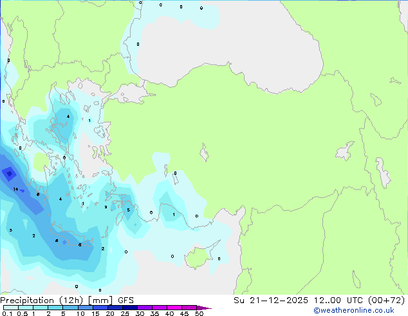Click the '10' legend scale label
The width and height of the screenshot is (408, 316).
[80, 313]
